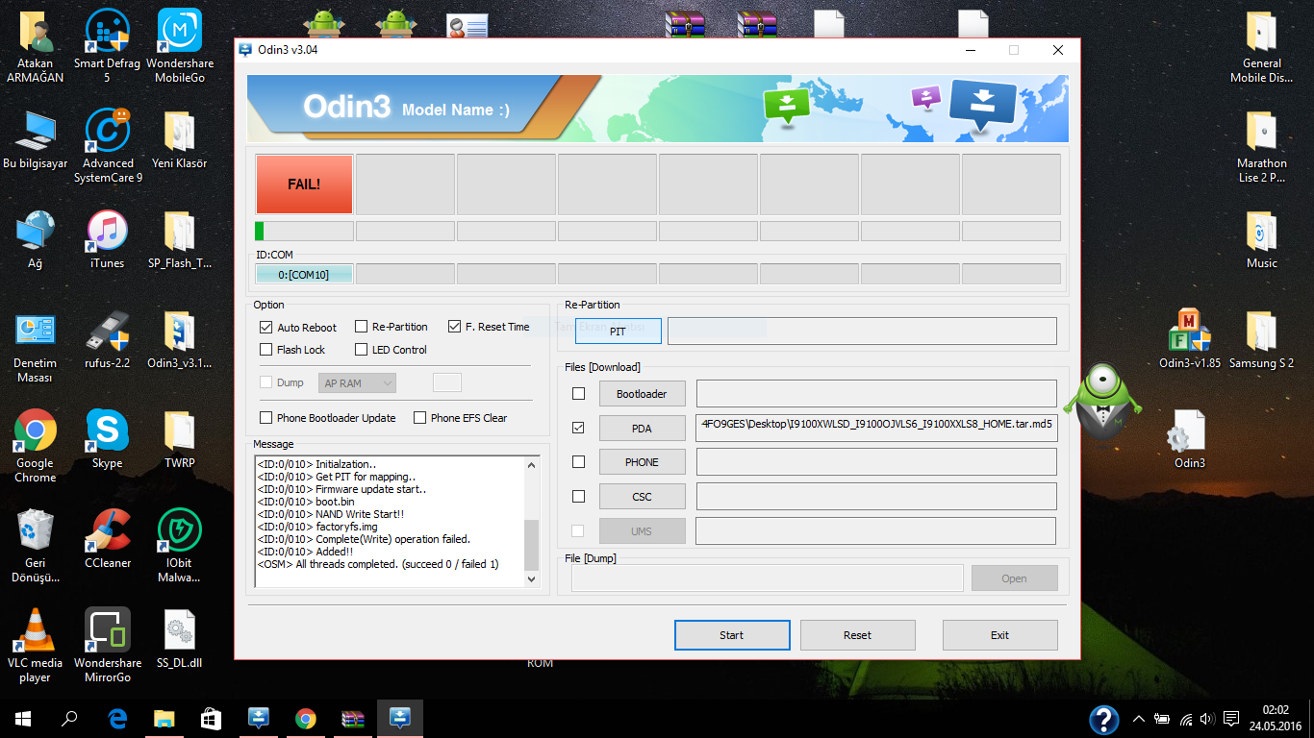The height and width of the screenshot is (738, 1314).
Task: Open File Explorer from taskbar
Action: pos(164,719)
